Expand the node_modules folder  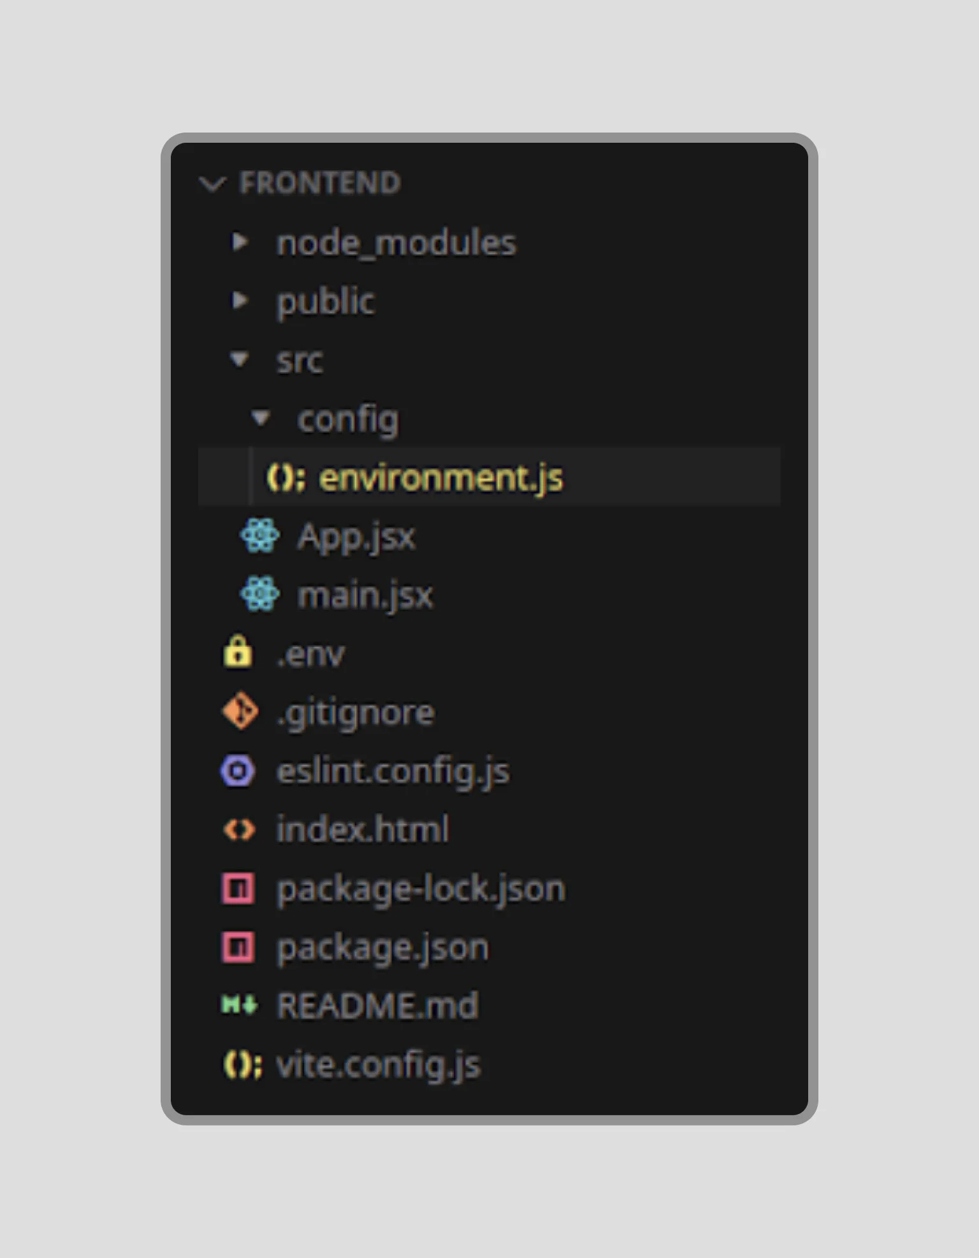click(240, 242)
